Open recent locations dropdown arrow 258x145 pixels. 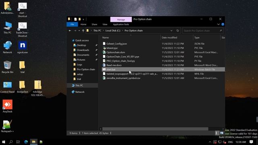coord(79,31)
